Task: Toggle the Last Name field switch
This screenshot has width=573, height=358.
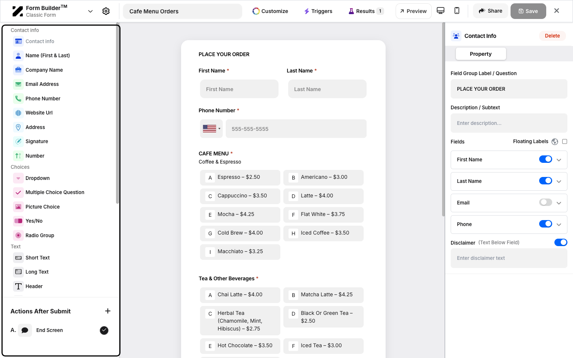Action: click(x=545, y=181)
